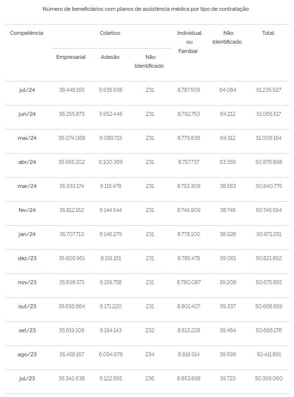Select the dez/23 row label
Screen dimensions: 294x397
pyautogui.click(x=27, y=258)
